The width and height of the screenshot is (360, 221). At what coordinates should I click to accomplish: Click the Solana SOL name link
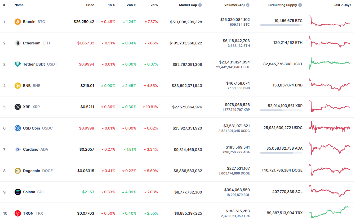(x=29, y=192)
